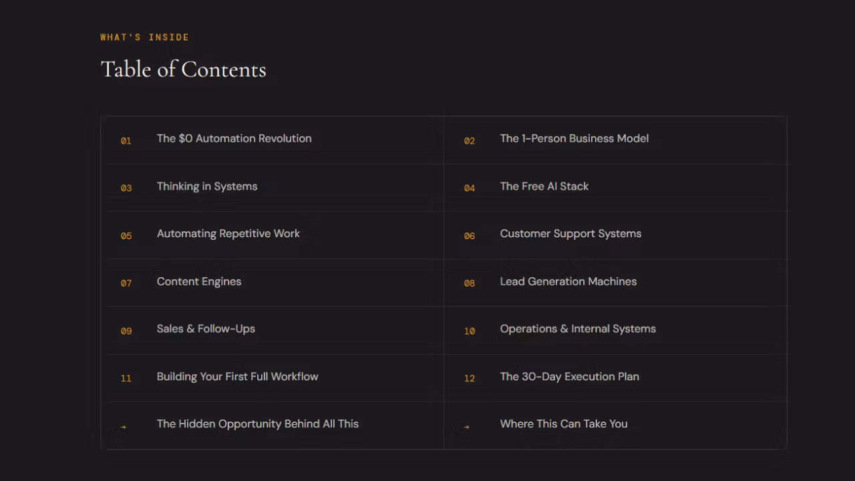Click the arrow icon beside 'The Hidden Opportunity'

click(x=123, y=426)
